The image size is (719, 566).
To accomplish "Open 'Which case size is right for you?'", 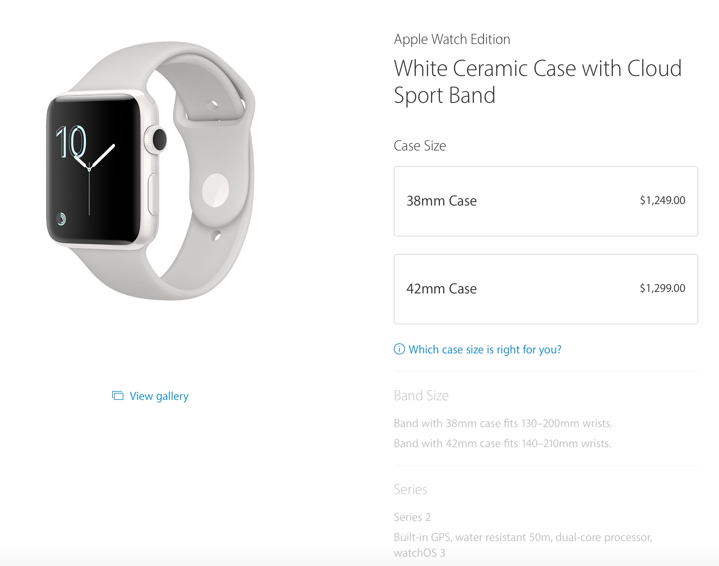I will coord(485,350).
